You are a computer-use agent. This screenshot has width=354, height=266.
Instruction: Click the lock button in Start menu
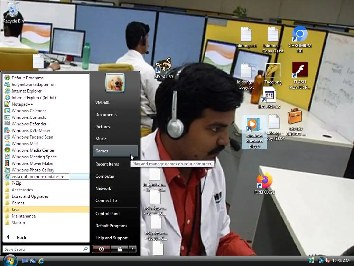click(x=119, y=249)
